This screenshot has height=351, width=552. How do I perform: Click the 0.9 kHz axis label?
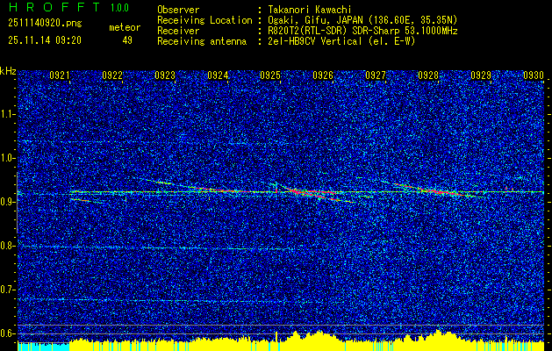tap(7, 202)
